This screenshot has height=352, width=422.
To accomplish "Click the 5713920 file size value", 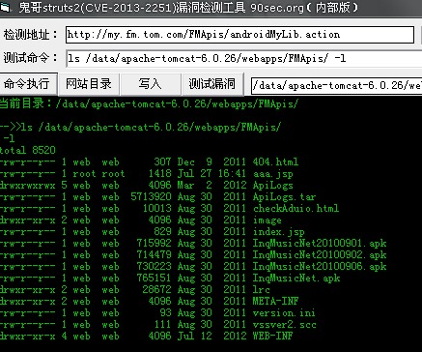I will [x=151, y=197].
